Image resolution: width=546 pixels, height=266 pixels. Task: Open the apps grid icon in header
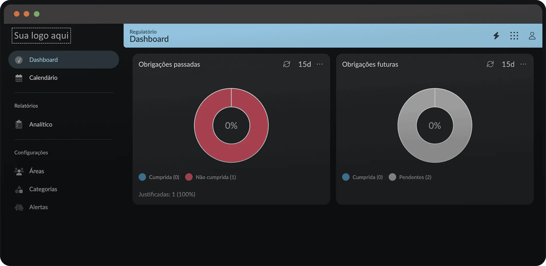514,36
